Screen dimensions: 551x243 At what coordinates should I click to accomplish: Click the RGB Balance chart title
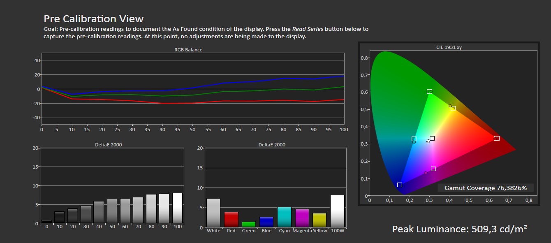pyautogui.click(x=188, y=50)
